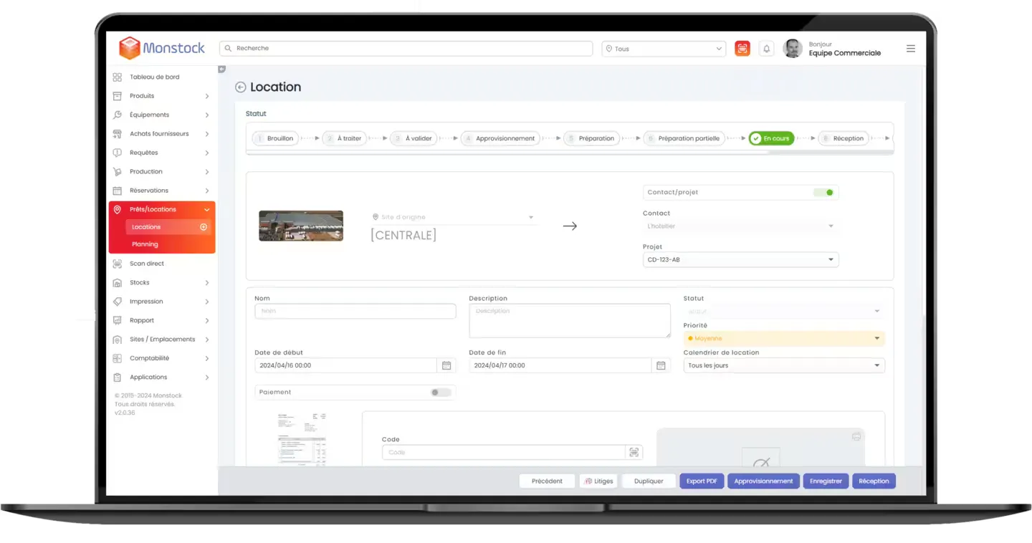
Task: Open the Projet CD-123-AB dropdown
Action: [x=740, y=260]
